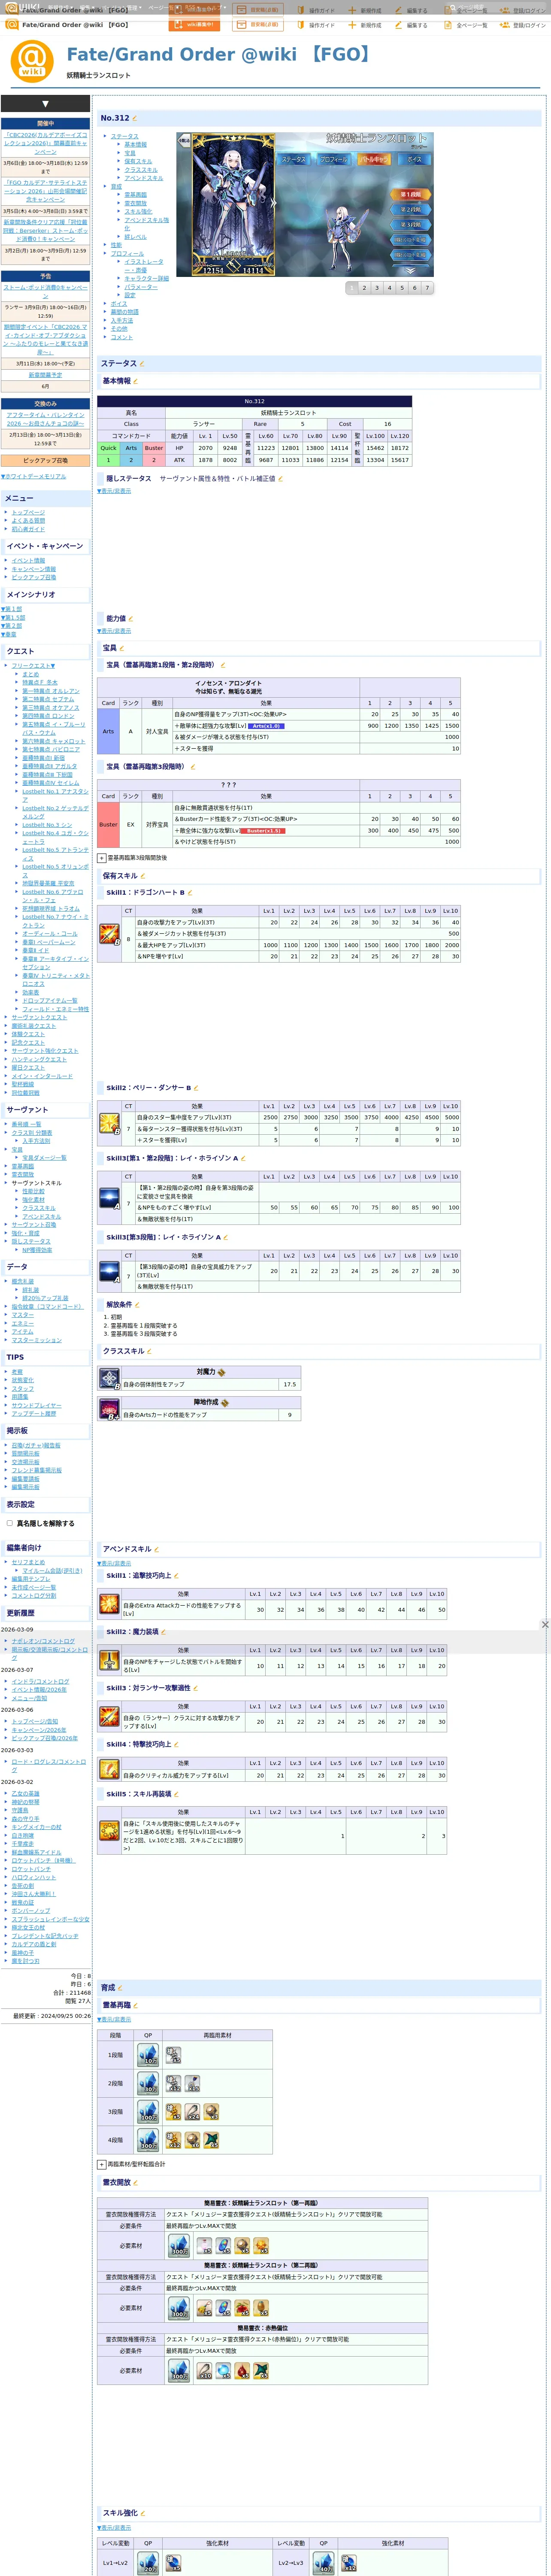Toggle 表示/非表示 under アペンドスキル

(x=114, y=1563)
